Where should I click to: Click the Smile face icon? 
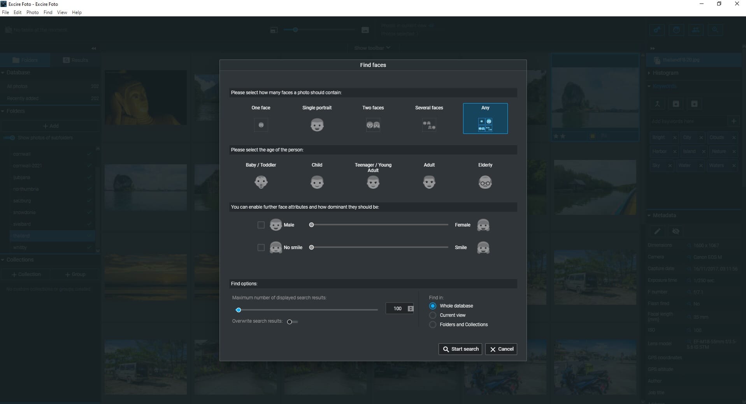pyautogui.click(x=483, y=248)
